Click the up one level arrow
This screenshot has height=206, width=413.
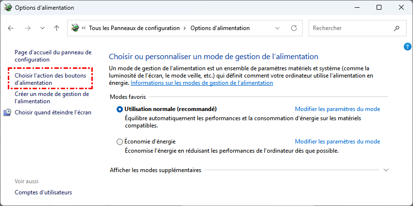pyautogui.click(x=56, y=28)
